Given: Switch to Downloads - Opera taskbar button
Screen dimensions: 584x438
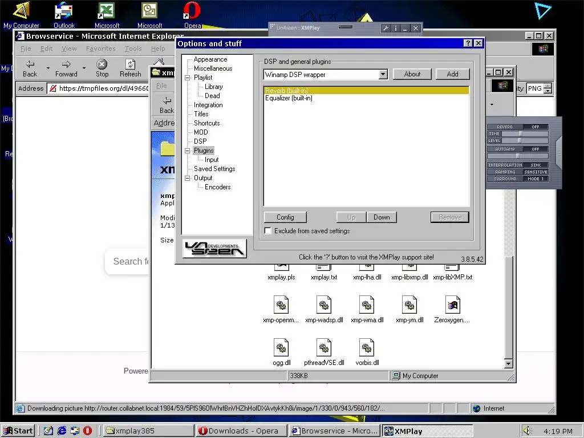Looking at the screenshot, I should (x=241, y=431).
